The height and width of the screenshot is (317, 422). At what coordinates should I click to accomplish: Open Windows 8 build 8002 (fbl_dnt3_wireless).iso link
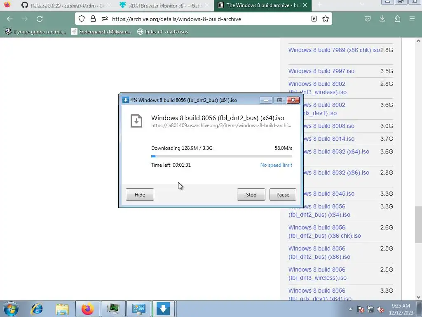click(317, 88)
